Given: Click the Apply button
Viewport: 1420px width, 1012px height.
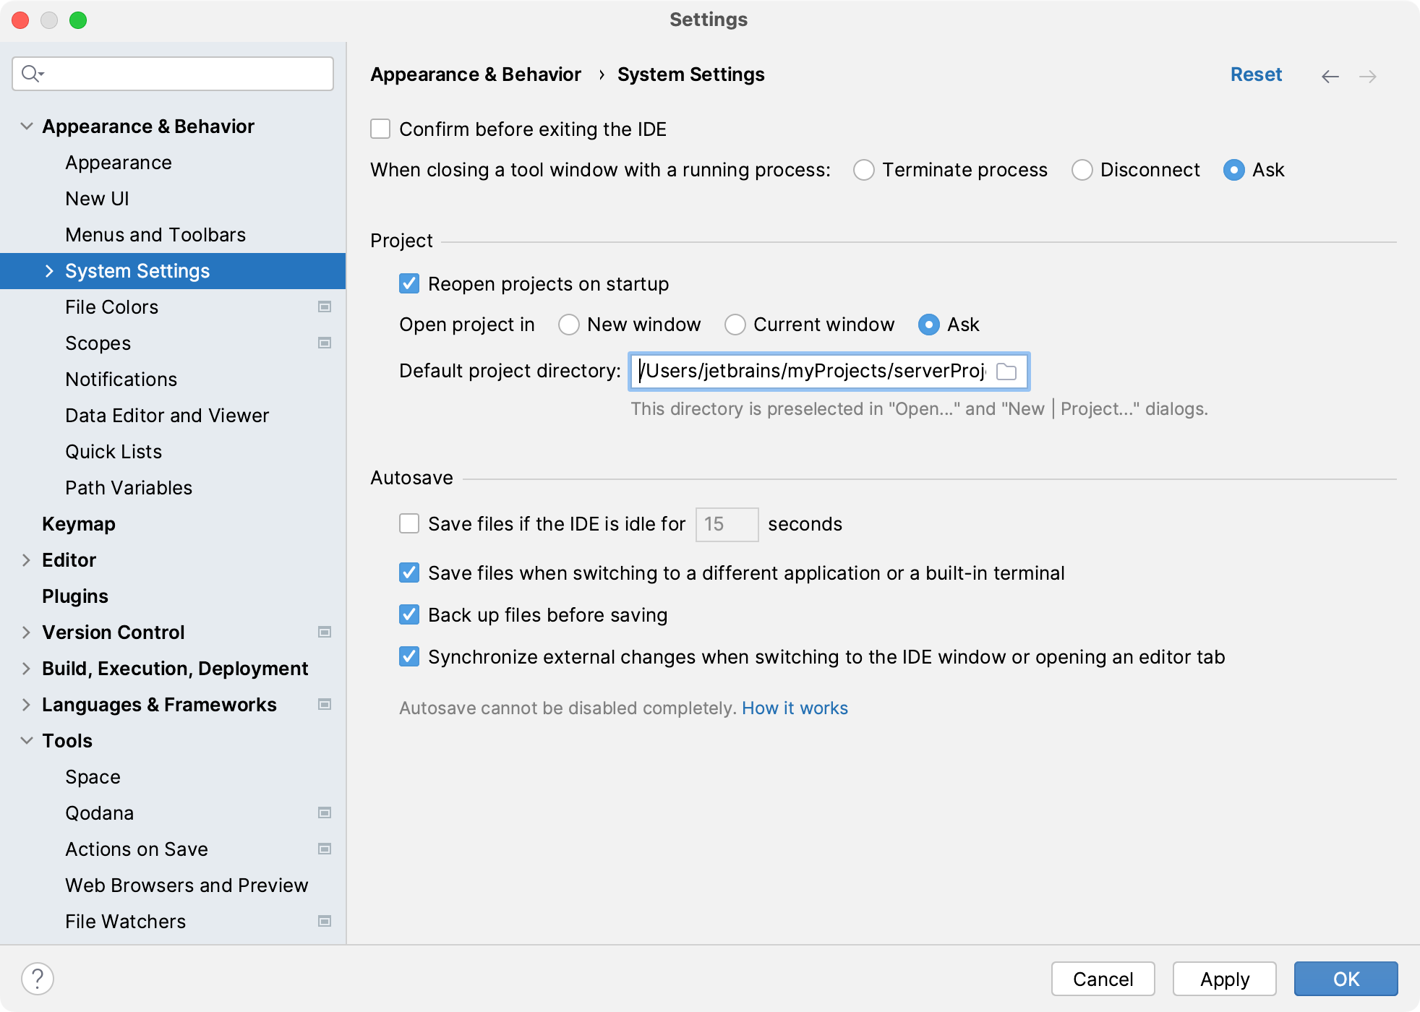Looking at the screenshot, I should 1224,976.
